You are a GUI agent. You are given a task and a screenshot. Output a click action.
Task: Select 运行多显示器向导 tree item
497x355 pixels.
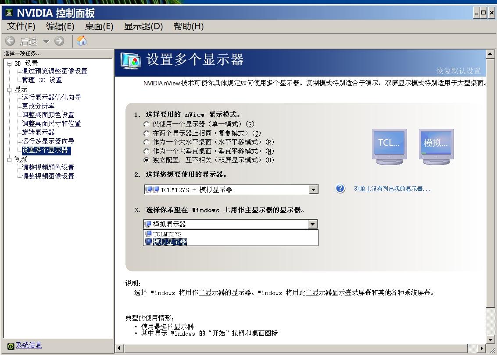(x=48, y=141)
